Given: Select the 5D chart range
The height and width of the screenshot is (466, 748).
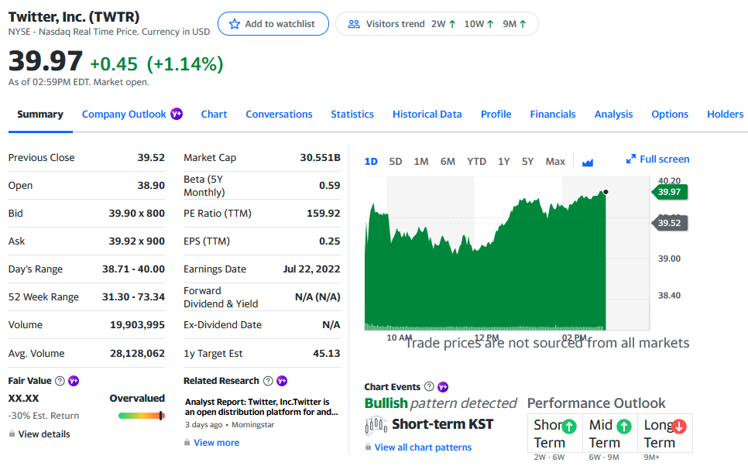Looking at the screenshot, I should 396,162.
